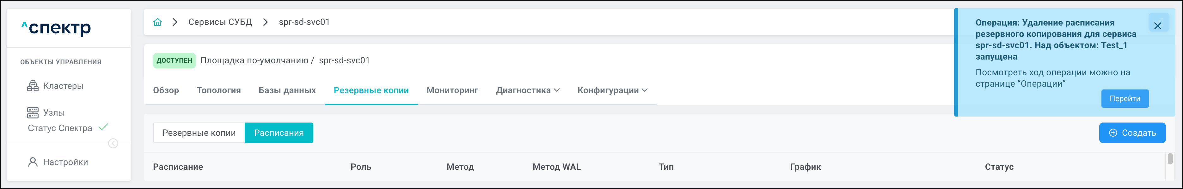Viewport: 1183px width, 189px height.
Task: Expand the Диагностика dropdown menu
Action: point(528,91)
